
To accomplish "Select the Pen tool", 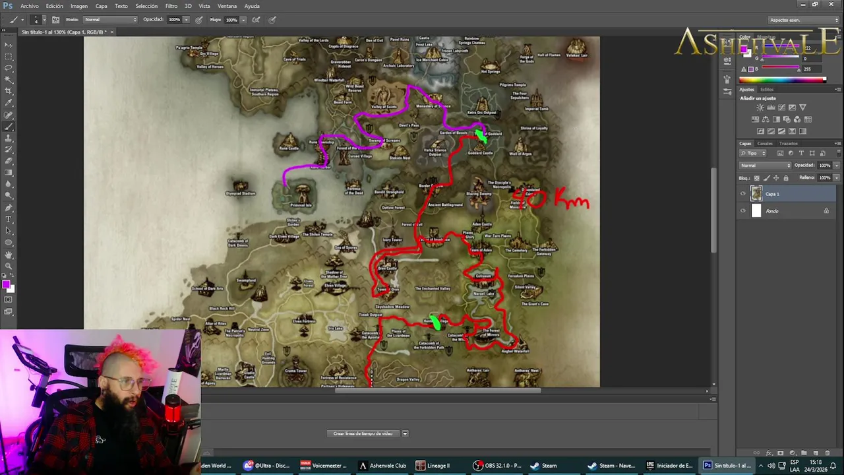I will click(9, 207).
